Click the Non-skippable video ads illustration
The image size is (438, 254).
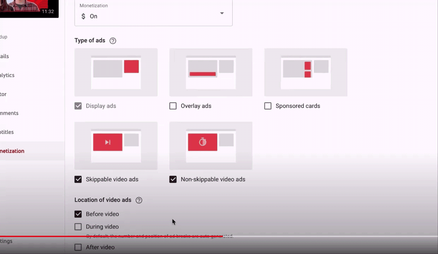[211, 146]
